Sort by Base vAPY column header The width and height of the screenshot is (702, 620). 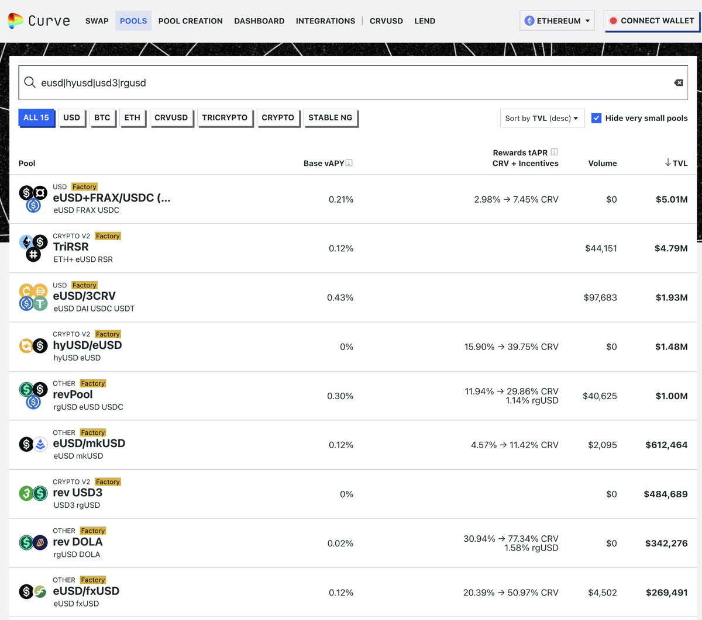[x=324, y=163]
